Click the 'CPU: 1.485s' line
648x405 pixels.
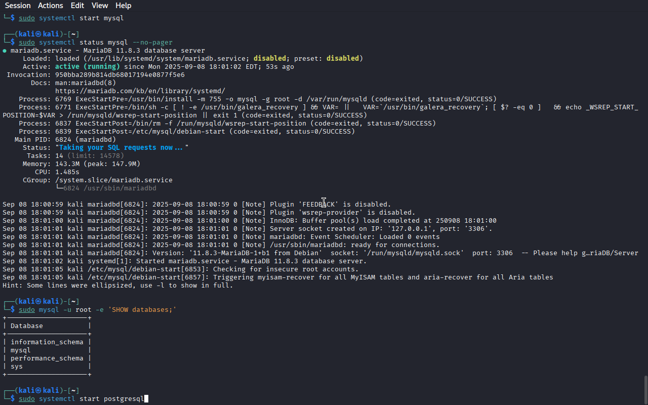pos(57,172)
